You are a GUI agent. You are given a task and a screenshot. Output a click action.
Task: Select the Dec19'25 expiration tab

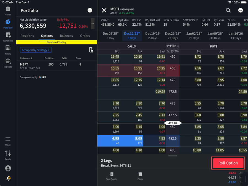(152, 36)
